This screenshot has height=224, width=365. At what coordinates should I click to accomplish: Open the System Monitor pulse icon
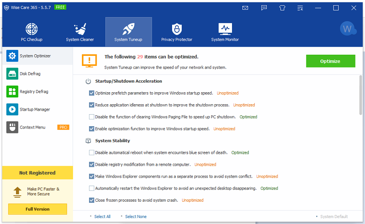[225, 29]
